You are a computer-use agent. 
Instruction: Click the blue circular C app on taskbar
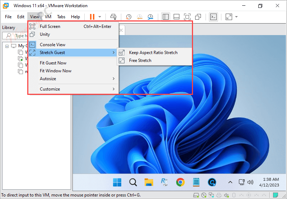(x=212, y=182)
